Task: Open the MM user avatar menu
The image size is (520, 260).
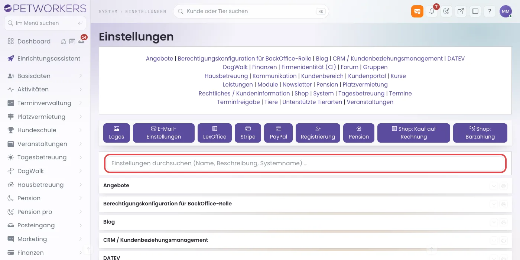Action: (506, 11)
